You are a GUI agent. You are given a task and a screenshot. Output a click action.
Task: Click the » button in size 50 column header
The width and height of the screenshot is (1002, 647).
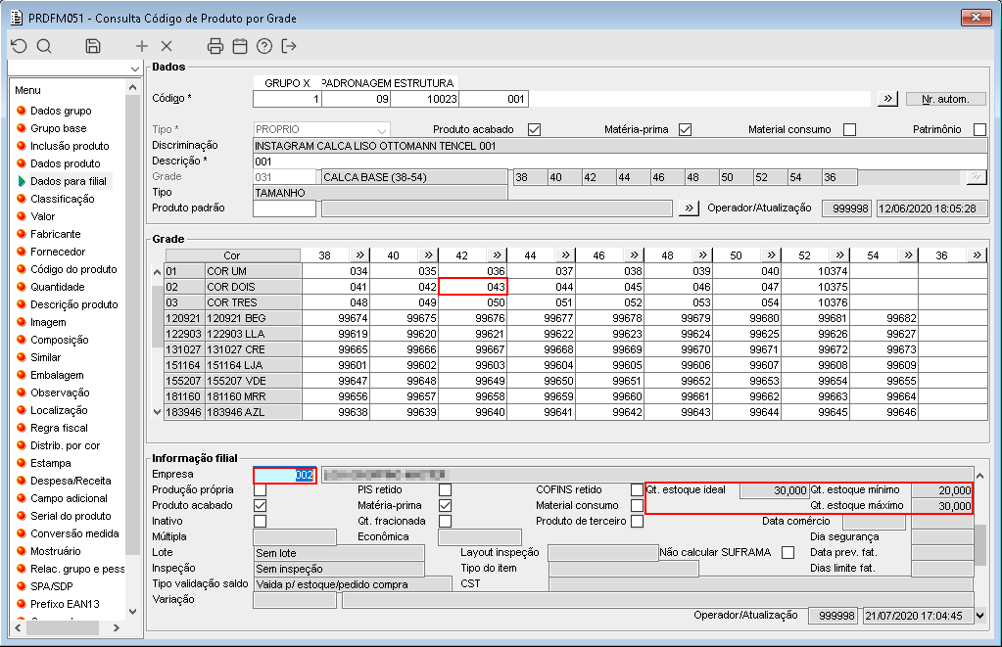771,254
